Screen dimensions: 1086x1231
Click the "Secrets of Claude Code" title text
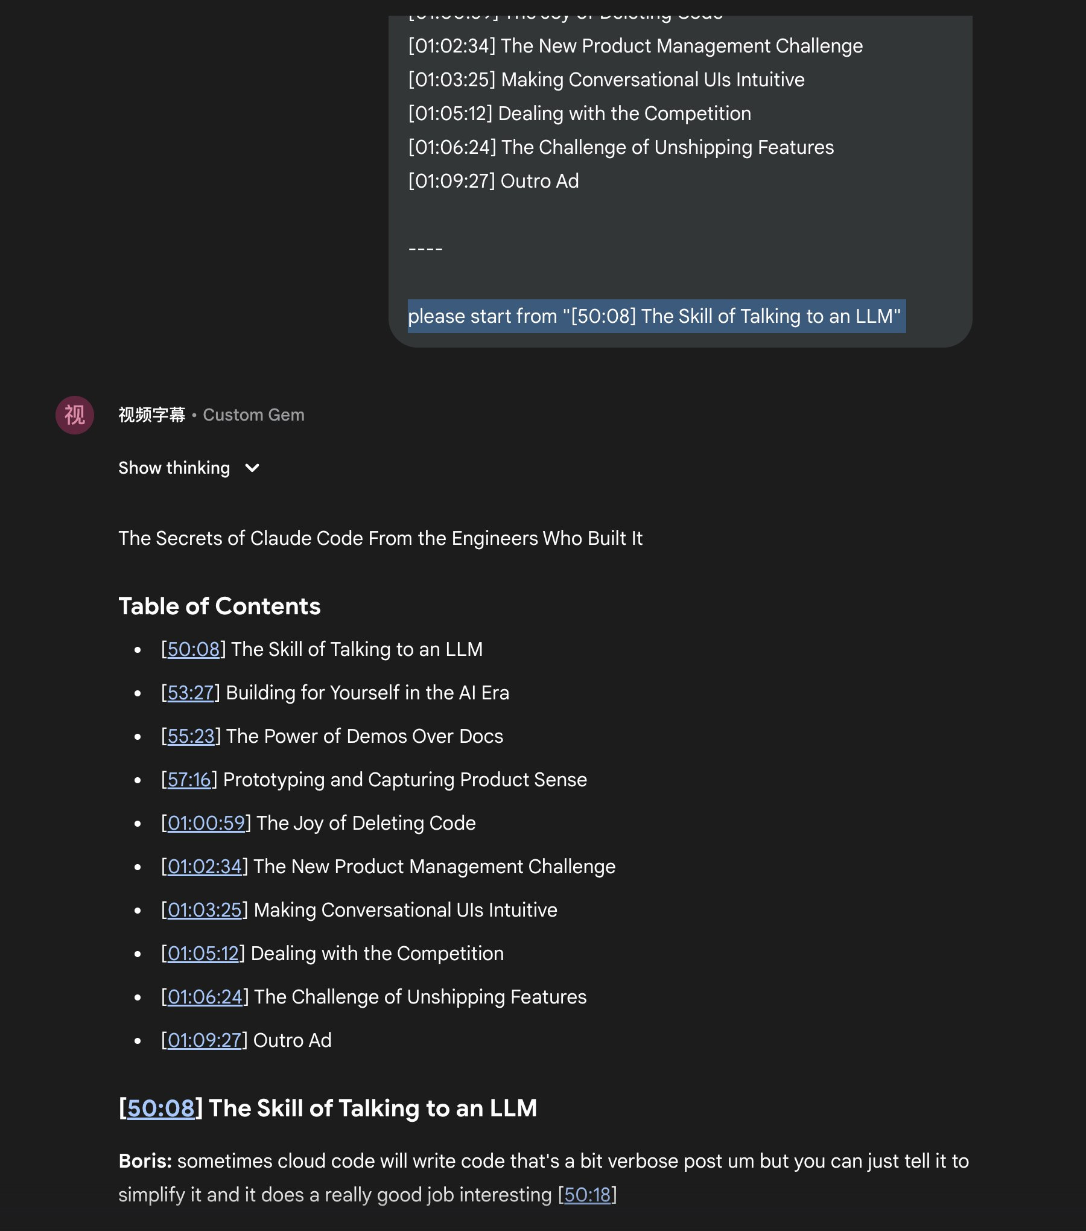coord(380,538)
